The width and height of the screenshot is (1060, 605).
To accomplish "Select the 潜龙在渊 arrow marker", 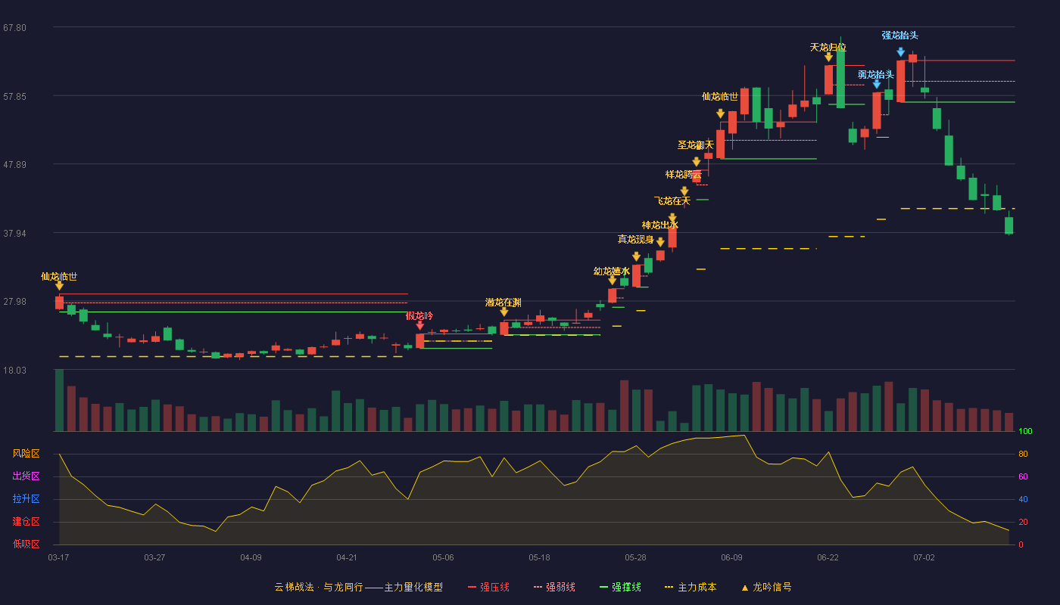I will (503, 312).
